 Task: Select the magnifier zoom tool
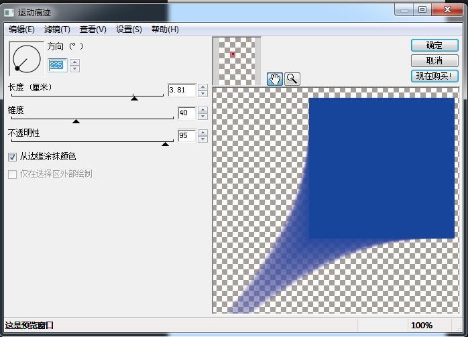point(292,79)
